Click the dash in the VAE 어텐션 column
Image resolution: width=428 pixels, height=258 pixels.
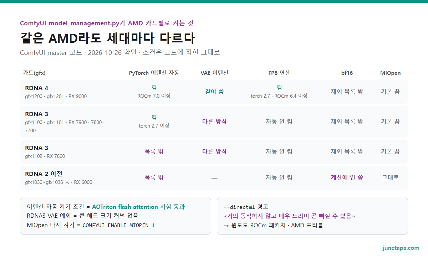click(214, 177)
